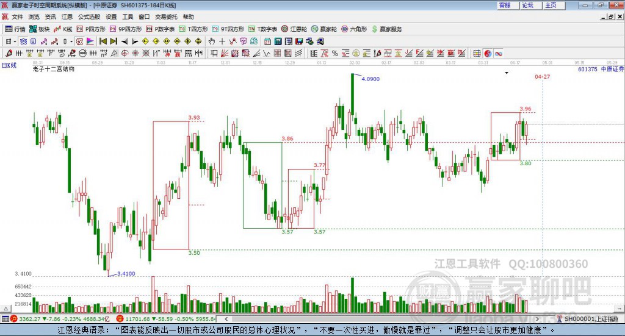Screen dimensions: 625x336
Task: Click the 04-27 date marker
Action: pos(542,76)
